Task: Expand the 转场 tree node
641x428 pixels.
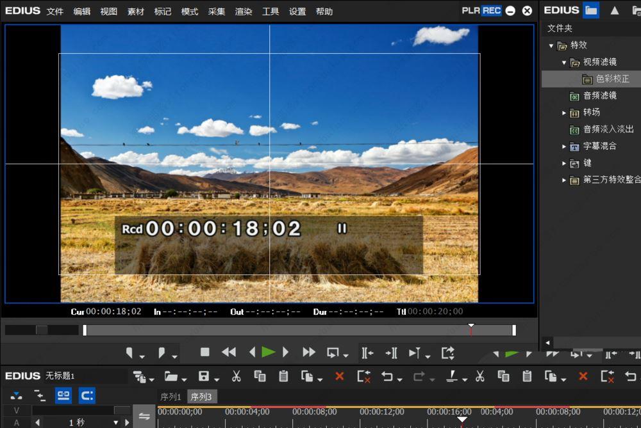Action: click(564, 113)
